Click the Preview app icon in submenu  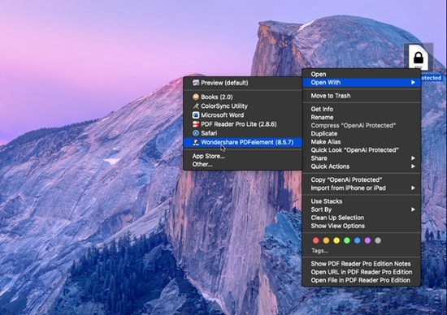point(196,83)
